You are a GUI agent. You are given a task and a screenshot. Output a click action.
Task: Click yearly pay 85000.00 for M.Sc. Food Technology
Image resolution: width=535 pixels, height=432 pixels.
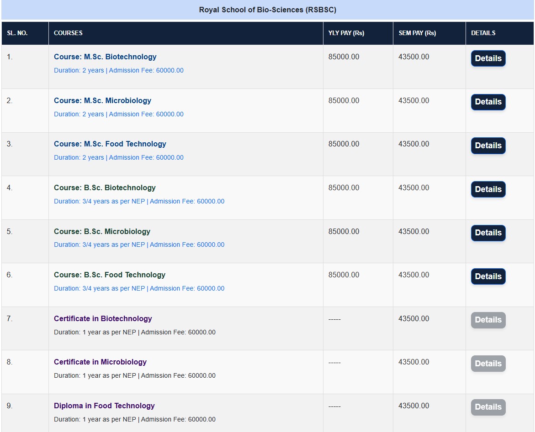pos(344,144)
